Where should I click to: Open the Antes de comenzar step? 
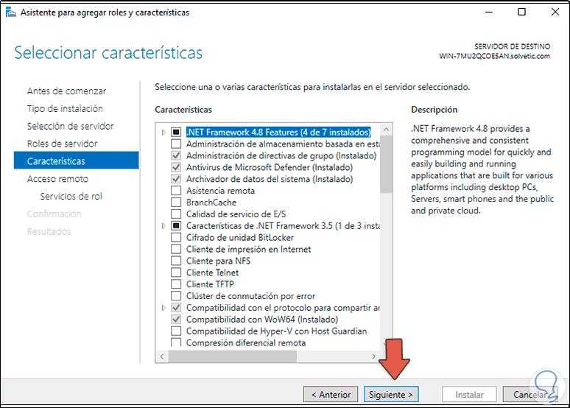tap(66, 91)
